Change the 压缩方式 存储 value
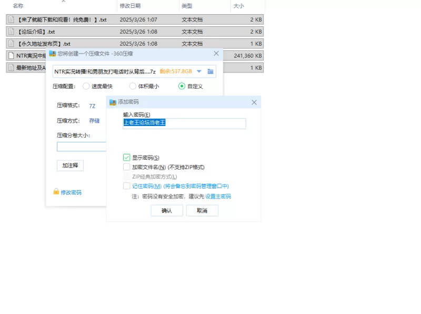 (x=94, y=121)
